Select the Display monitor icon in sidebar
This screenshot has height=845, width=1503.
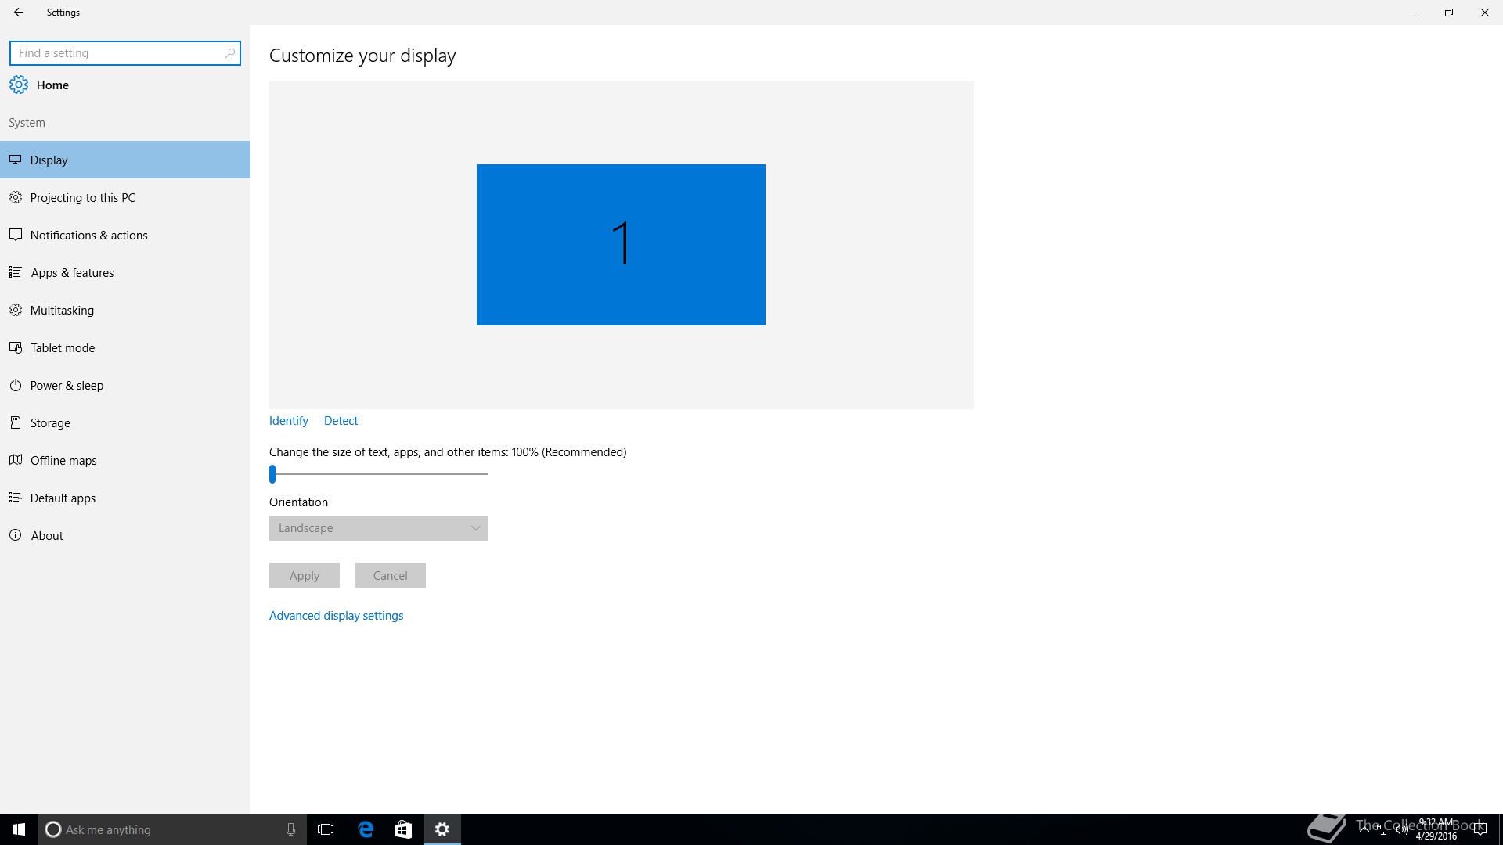pyautogui.click(x=15, y=160)
